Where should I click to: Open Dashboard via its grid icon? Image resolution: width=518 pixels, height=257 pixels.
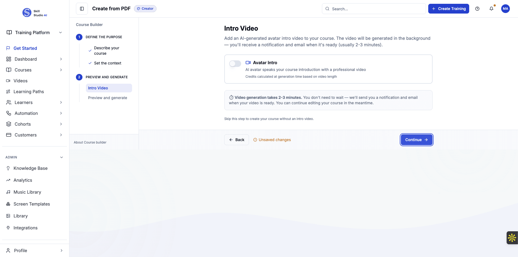8,59
